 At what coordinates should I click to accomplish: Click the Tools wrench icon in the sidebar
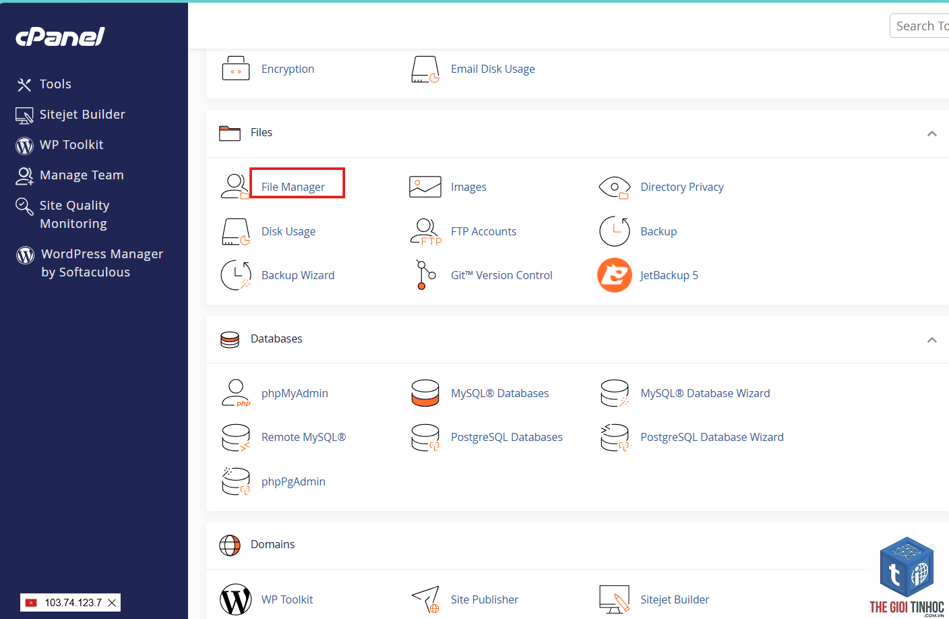[24, 84]
